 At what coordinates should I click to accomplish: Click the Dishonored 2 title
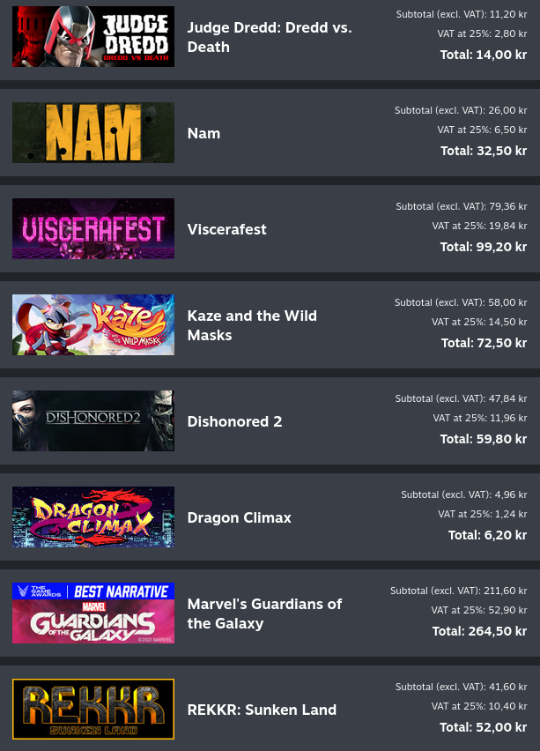234,421
